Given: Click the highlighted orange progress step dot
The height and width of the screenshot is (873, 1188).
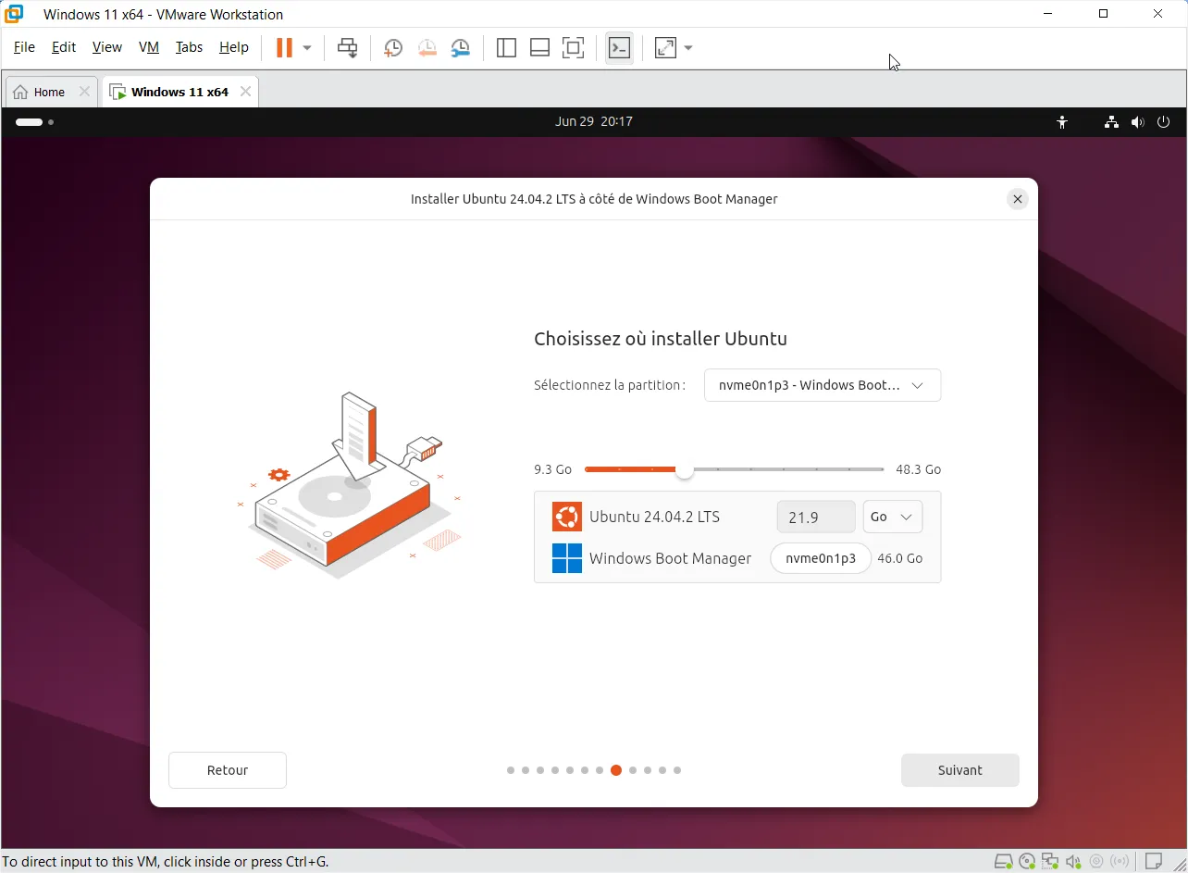Looking at the screenshot, I should click(x=616, y=770).
